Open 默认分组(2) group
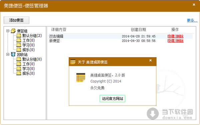This screenshot has width=200, height=125. 32,35
